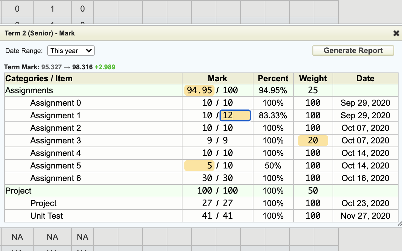Close the Term 2 Mark dialog
402x251 pixels.
[396, 33]
